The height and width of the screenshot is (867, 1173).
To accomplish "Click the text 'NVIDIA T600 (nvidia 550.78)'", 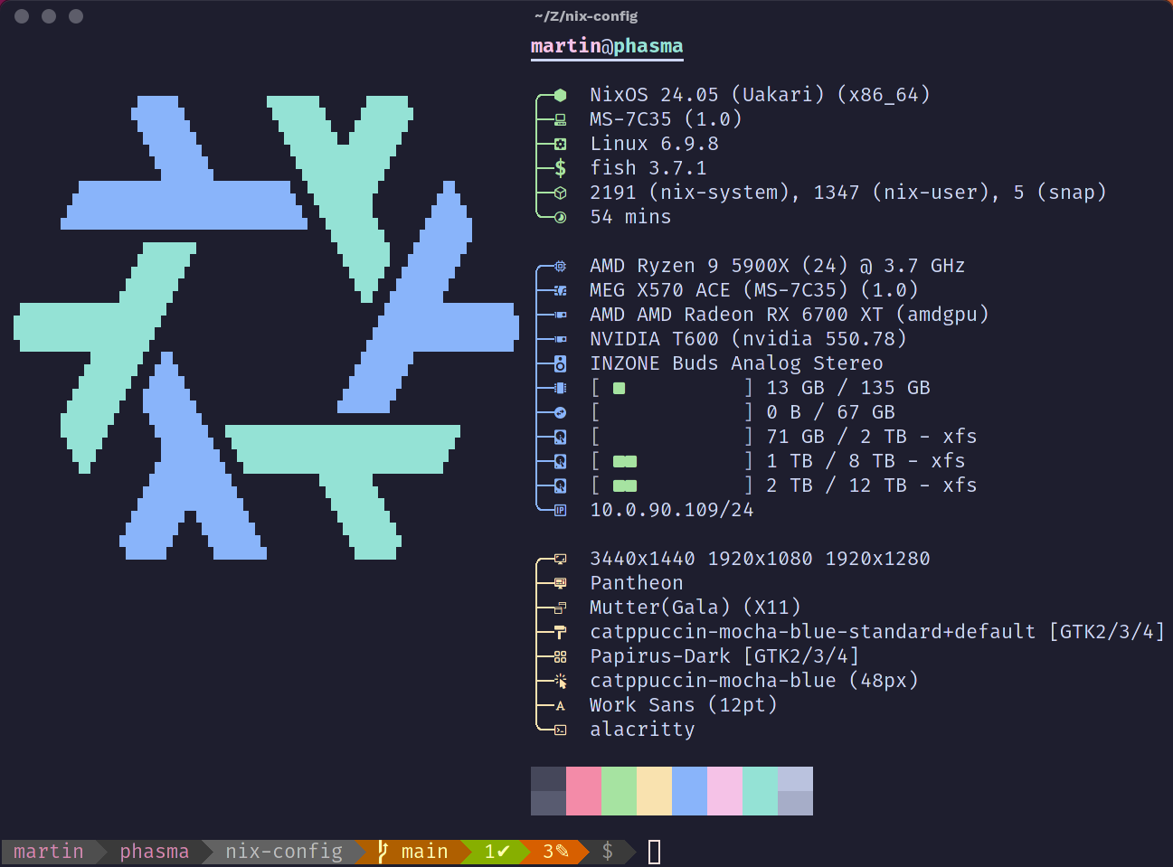I will (748, 339).
